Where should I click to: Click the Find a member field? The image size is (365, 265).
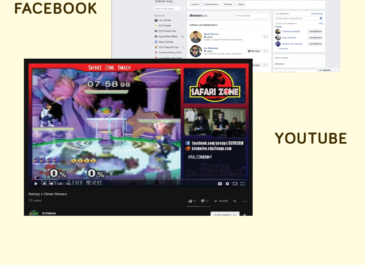point(251,16)
